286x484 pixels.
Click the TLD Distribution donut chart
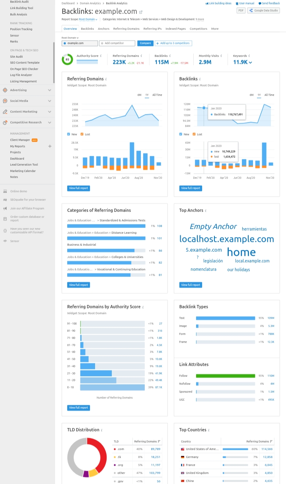tap(87, 457)
